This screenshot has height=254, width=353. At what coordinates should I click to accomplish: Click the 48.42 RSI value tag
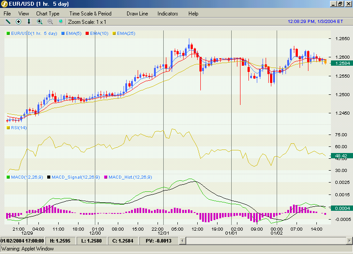tap(342, 156)
